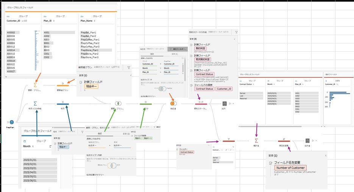354x192 pixels.
Task: Select Lost in the grouped Contract Status column
Action: [x=251, y=96]
